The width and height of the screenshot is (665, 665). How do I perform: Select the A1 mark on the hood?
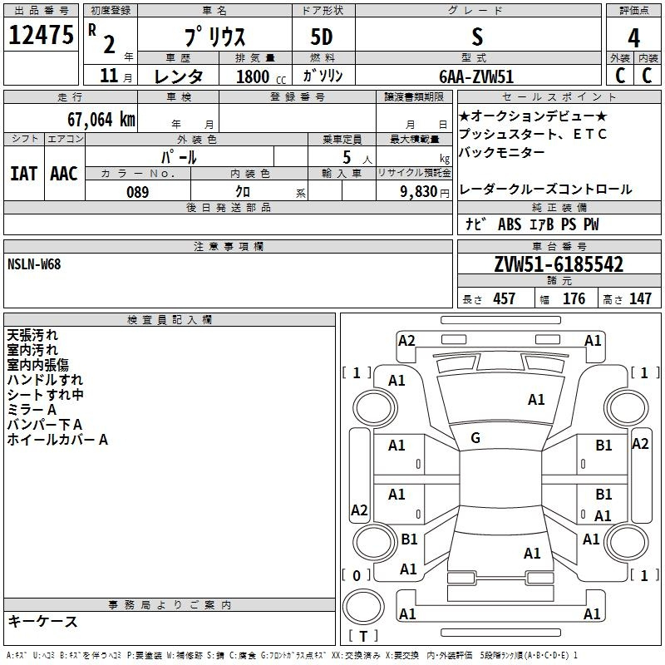tap(537, 400)
